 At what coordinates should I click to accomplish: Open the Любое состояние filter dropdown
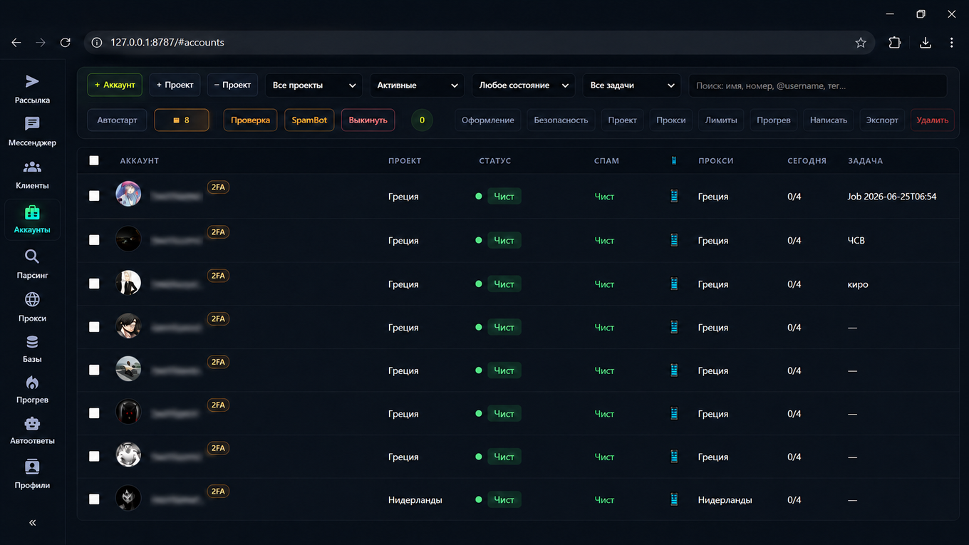(524, 85)
